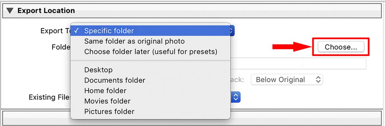
Task: Choose the Home folder option
Action: tap(105, 91)
